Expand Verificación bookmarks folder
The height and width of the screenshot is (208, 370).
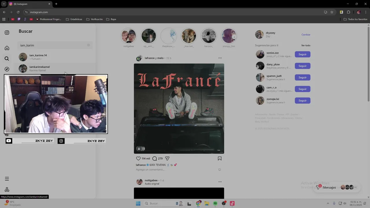coord(95,19)
